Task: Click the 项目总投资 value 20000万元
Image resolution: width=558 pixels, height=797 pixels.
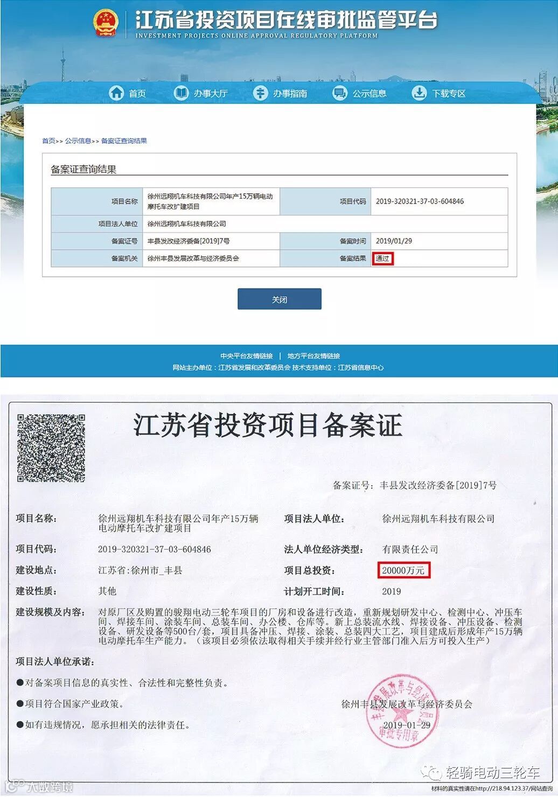Action: click(403, 570)
